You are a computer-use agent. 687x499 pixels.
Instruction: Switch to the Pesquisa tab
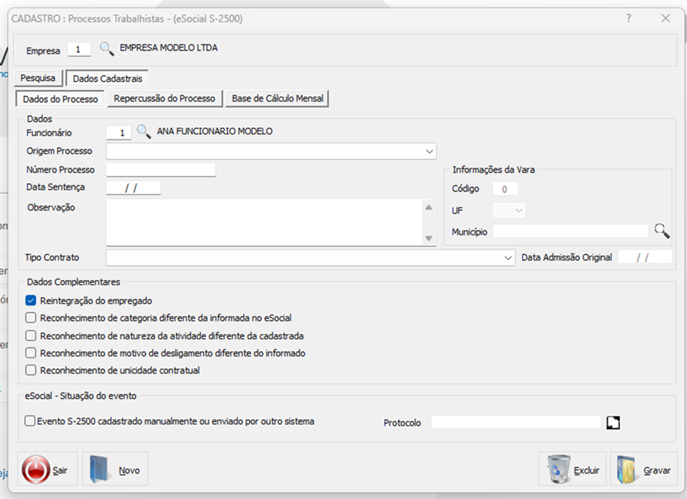(37, 78)
